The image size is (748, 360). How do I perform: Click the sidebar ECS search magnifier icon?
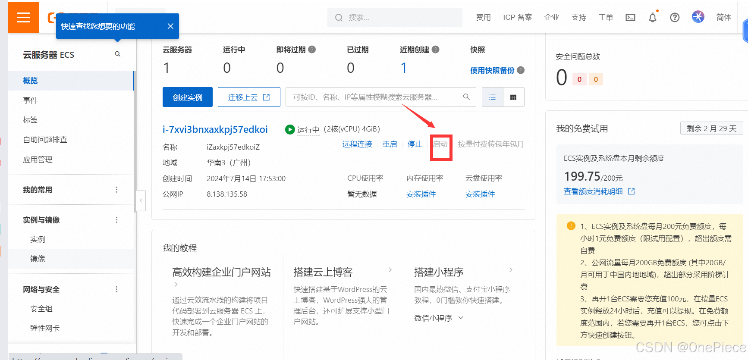[118, 54]
